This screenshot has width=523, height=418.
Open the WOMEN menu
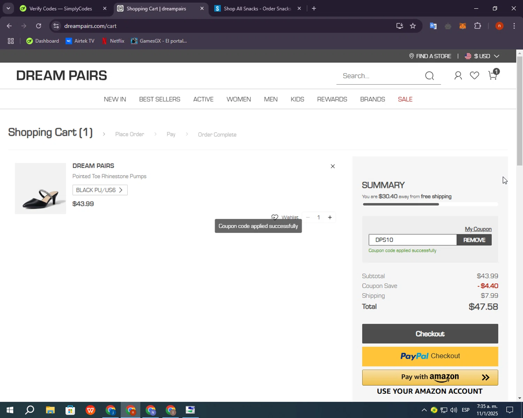pyautogui.click(x=239, y=99)
